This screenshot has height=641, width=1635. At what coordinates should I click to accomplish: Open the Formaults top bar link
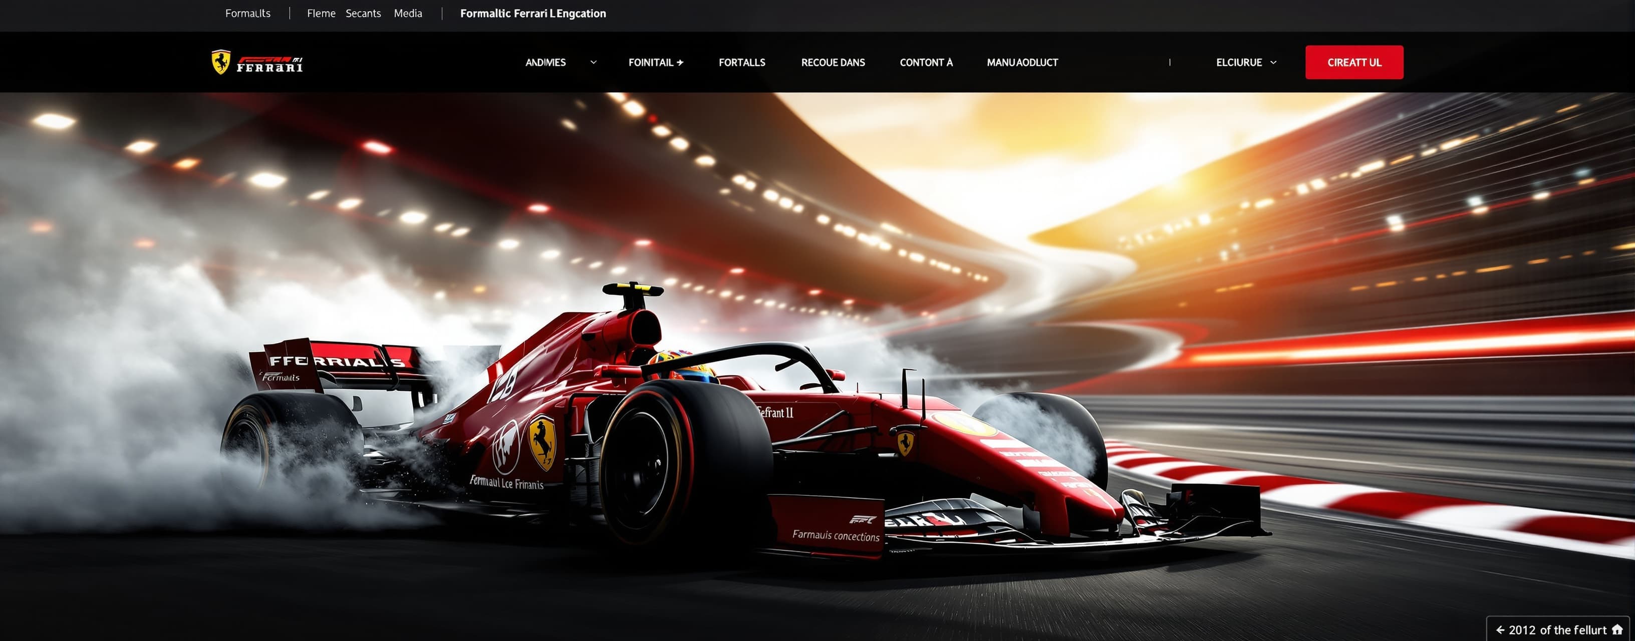point(247,14)
